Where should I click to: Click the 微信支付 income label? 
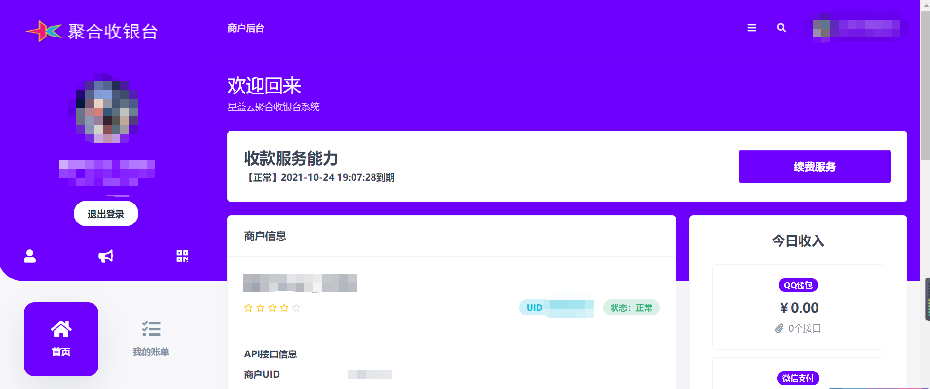798,378
